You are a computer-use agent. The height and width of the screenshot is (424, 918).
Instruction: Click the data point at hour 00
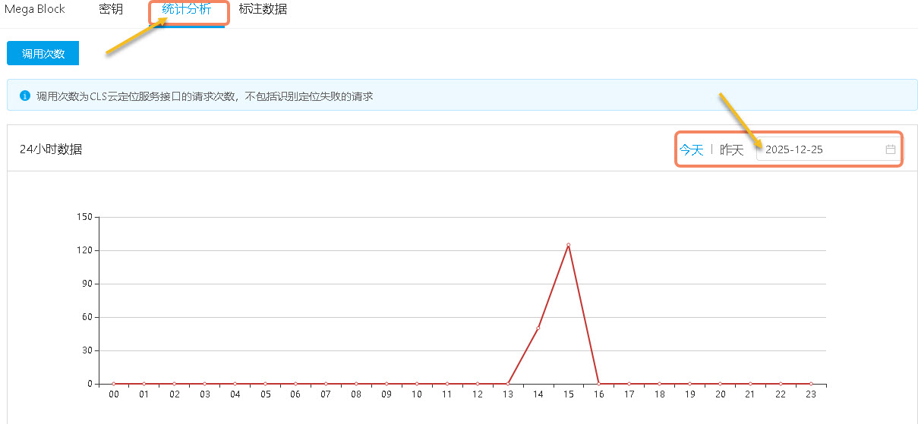pos(114,384)
